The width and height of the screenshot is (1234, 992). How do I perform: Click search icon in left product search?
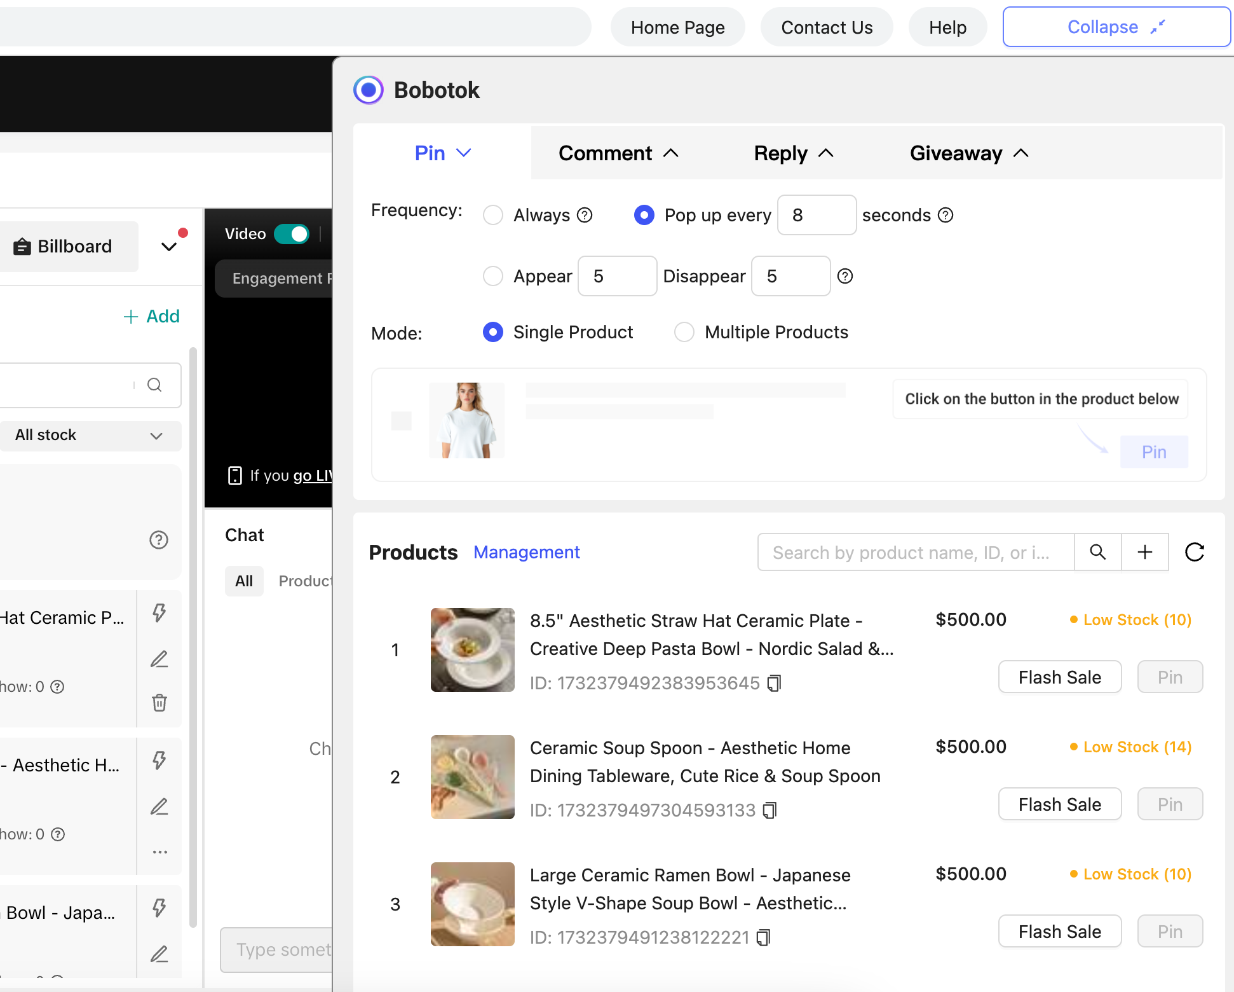coord(154,385)
